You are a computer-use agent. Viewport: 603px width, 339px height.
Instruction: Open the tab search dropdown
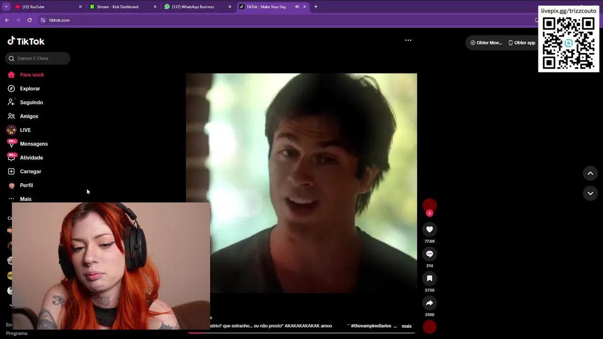click(6, 7)
